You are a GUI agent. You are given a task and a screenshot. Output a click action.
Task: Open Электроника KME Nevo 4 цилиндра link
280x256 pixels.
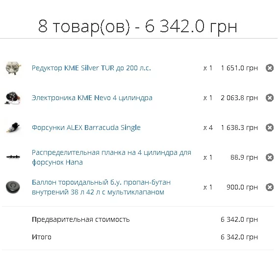(x=92, y=98)
